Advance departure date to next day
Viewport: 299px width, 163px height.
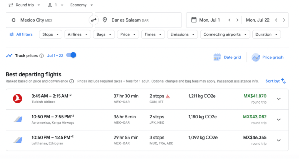point(237,20)
